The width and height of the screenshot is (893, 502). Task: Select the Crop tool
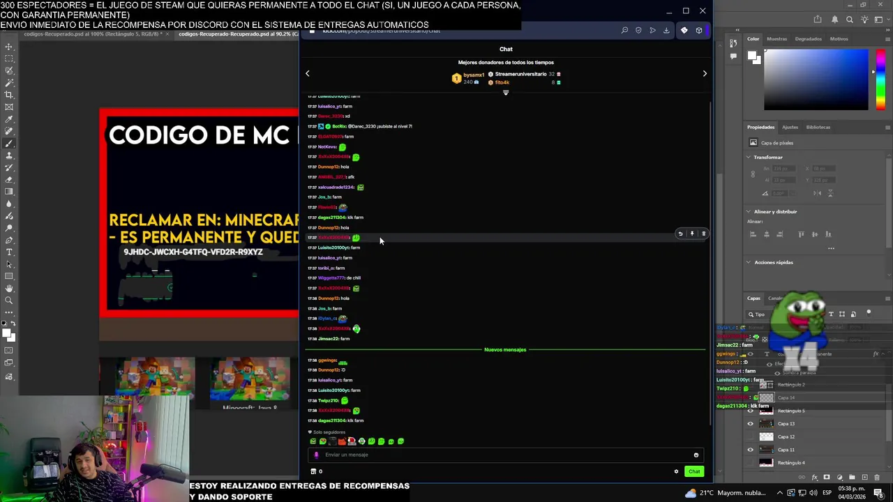tap(9, 95)
